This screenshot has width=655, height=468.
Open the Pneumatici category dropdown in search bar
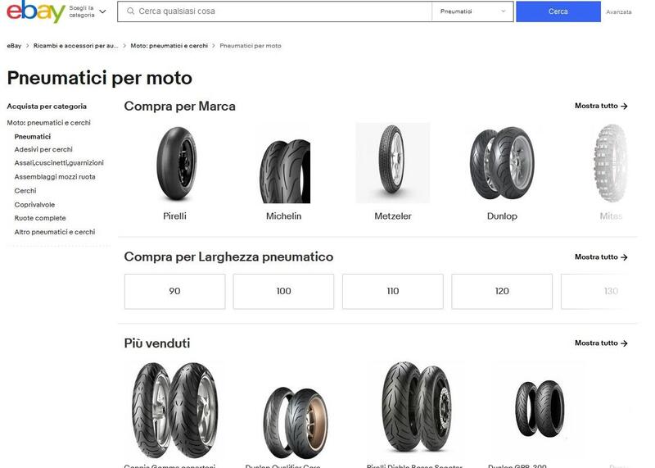[473, 11]
